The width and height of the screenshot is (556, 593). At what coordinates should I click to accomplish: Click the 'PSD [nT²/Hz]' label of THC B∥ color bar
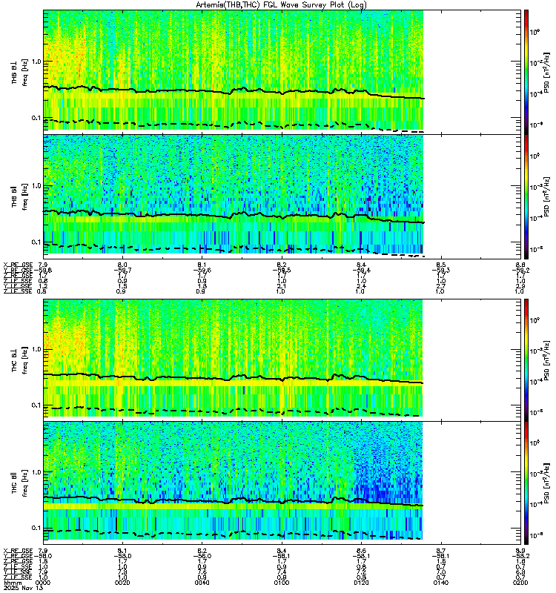click(547, 483)
